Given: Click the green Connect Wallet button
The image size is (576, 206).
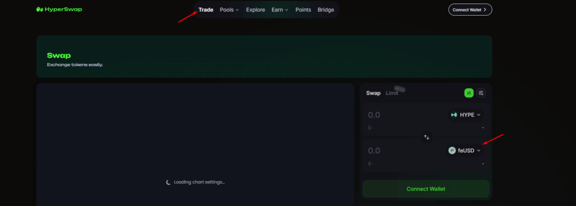Looking at the screenshot, I should pyautogui.click(x=426, y=189).
